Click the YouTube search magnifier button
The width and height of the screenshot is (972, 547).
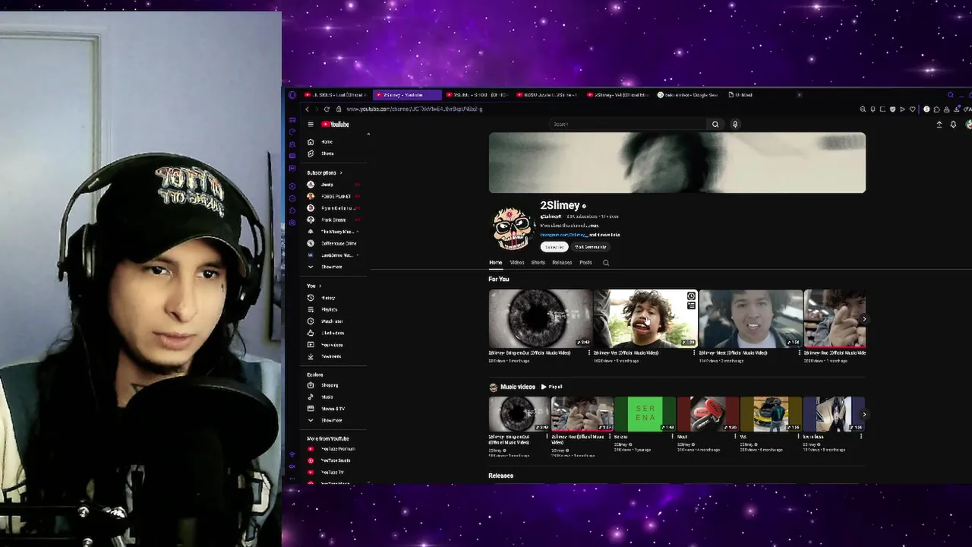tap(715, 125)
